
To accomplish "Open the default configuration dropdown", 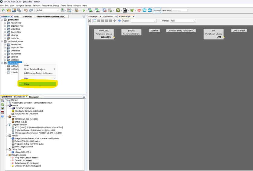I will [x=48, y=10].
